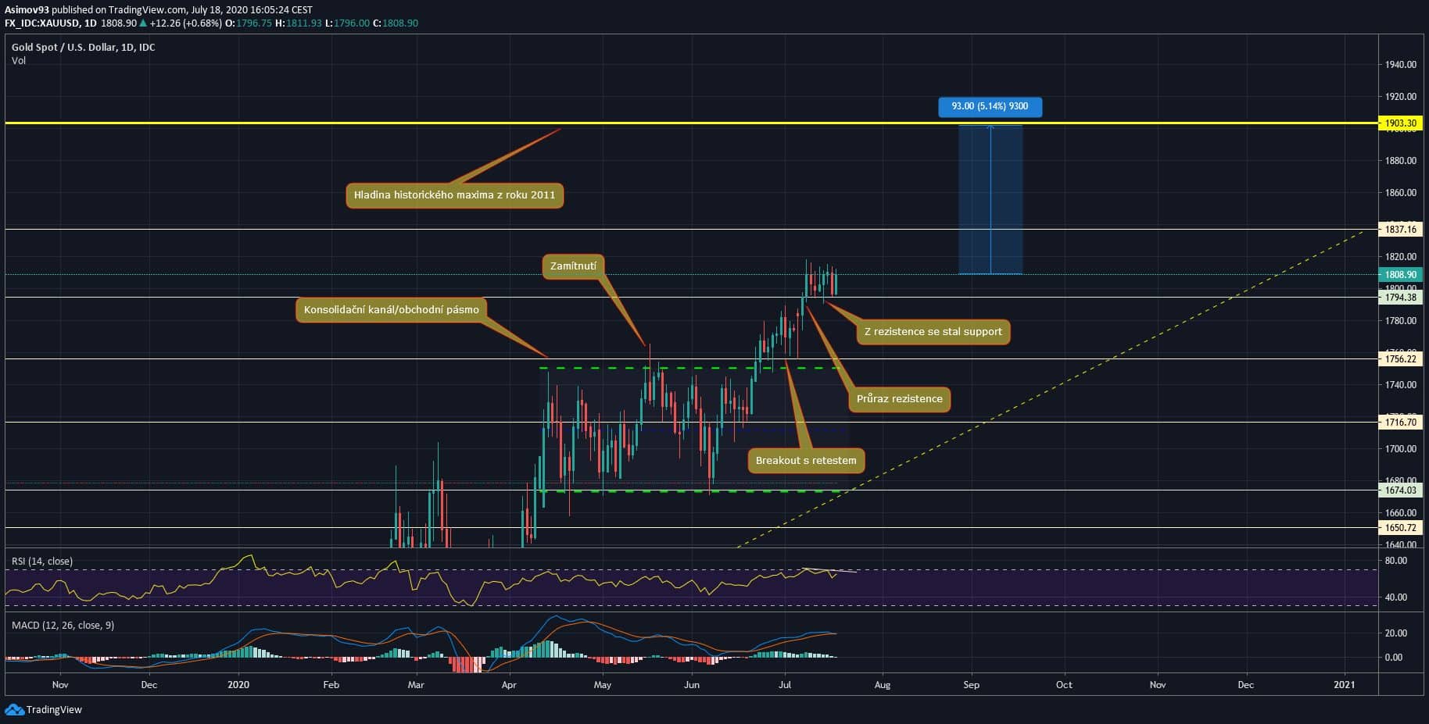The height and width of the screenshot is (724, 1429).
Task: Click the 'Breakout s retestem' annotation
Action: tap(806, 461)
